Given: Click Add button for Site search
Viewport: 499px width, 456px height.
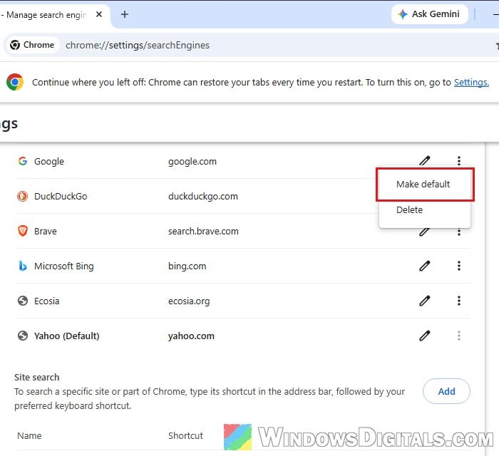Looking at the screenshot, I should pyautogui.click(x=446, y=391).
